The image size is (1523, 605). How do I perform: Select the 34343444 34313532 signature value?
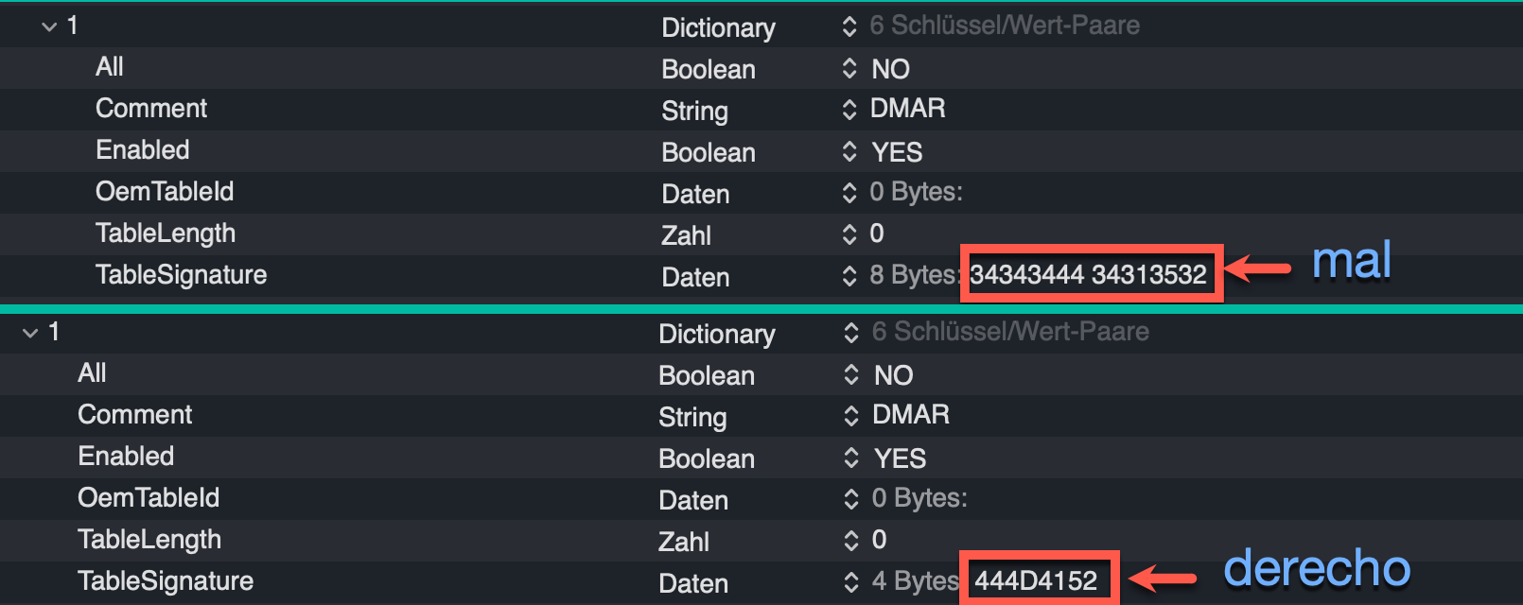tap(1088, 275)
